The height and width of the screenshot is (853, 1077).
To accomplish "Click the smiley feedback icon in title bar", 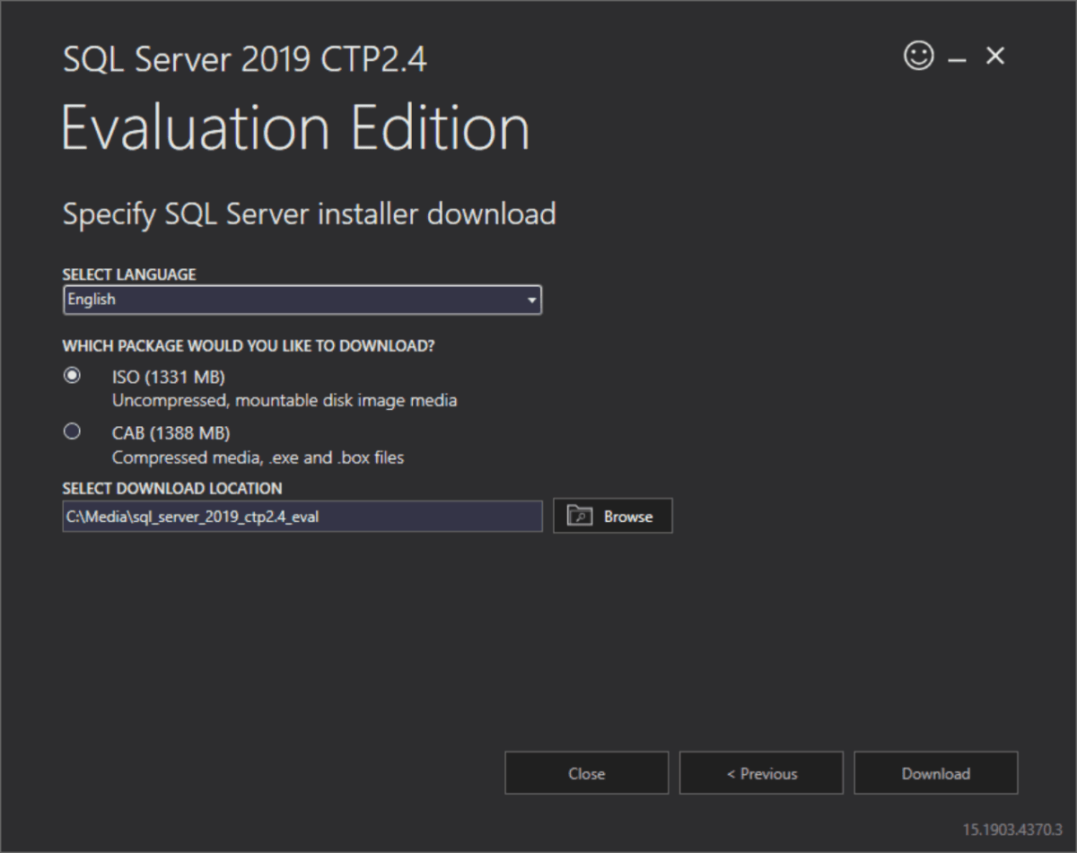I will [916, 56].
